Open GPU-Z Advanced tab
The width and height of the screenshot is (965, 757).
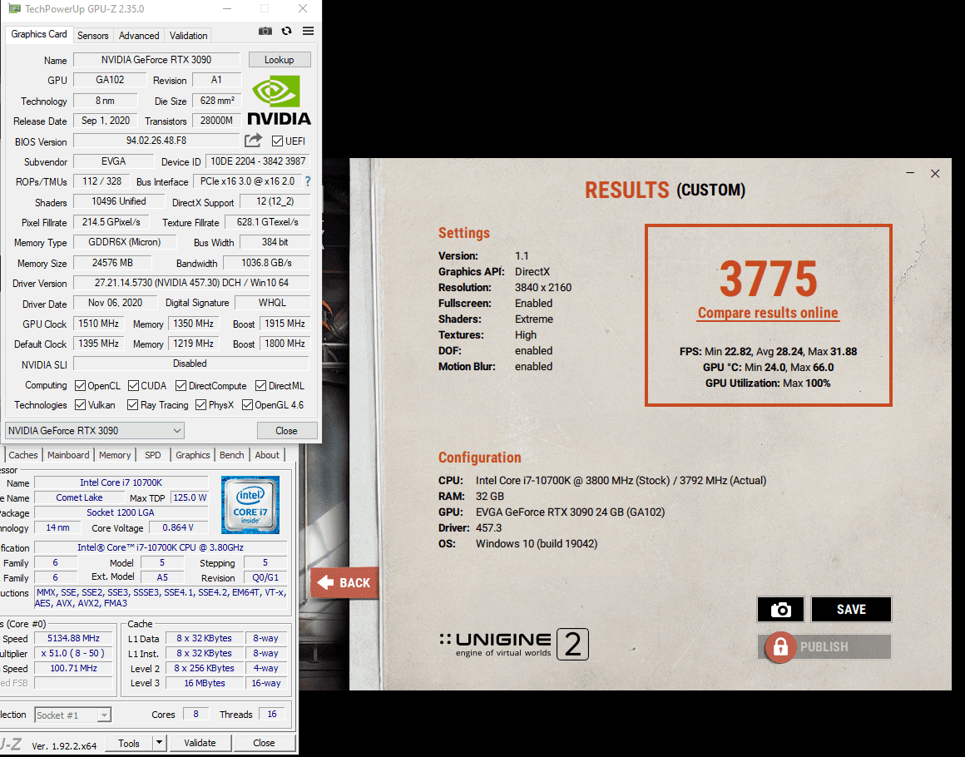click(x=139, y=36)
